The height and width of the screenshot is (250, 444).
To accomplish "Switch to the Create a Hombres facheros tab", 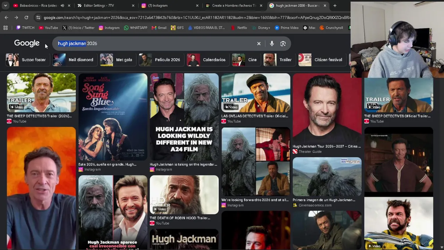I will pos(234,6).
